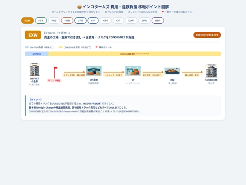Click the SHIPPER warehouse building icon
Screen dimensions: 246x185
coord(35,69)
